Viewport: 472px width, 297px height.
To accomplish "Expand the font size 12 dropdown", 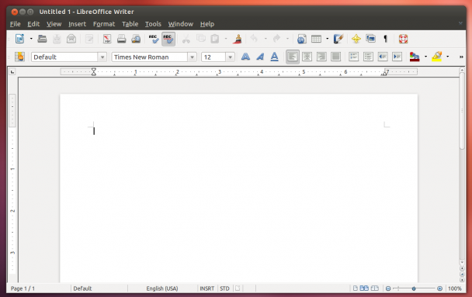I will pos(230,57).
